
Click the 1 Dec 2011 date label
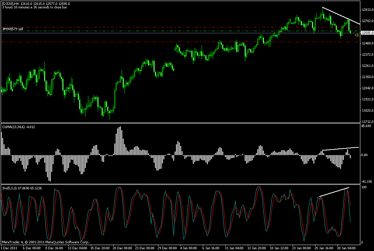pyautogui.click(x=9, y=248)
